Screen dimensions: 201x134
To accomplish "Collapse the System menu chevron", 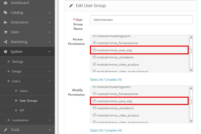I will coord(49,52).
